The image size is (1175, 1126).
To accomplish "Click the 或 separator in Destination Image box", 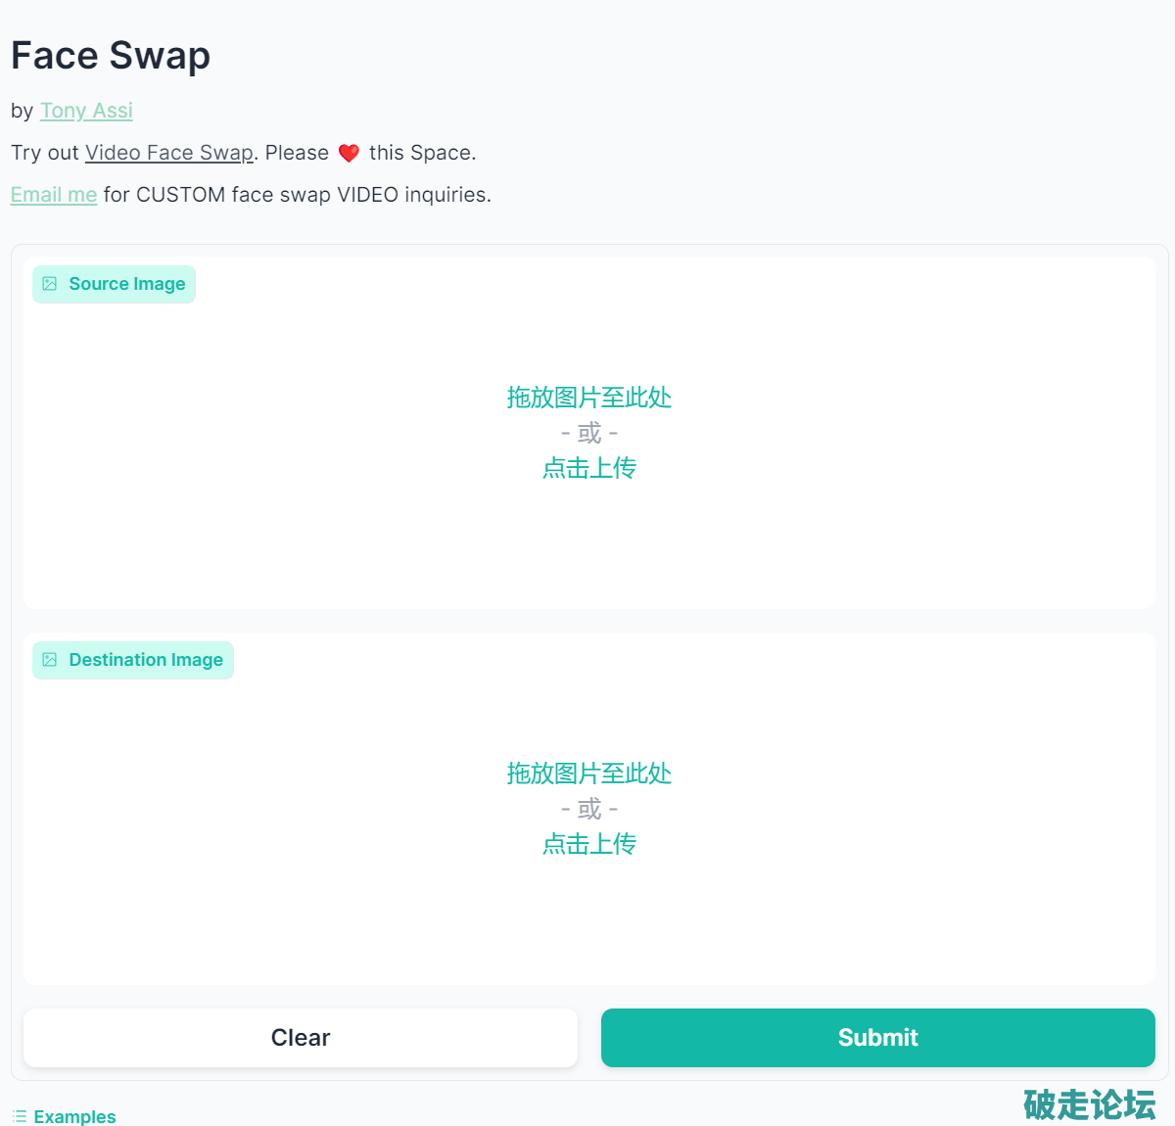I will pyautogui.click(x=589, y=809).
